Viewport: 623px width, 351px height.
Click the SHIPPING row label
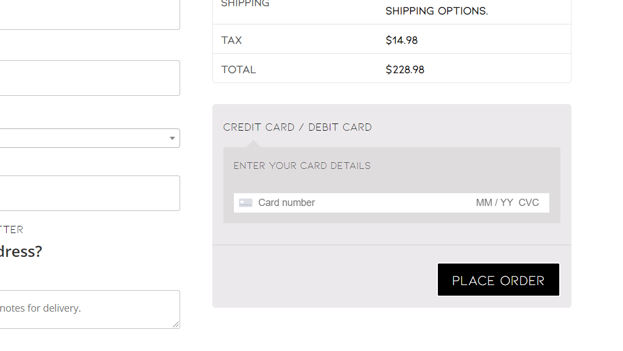(245, 3)
